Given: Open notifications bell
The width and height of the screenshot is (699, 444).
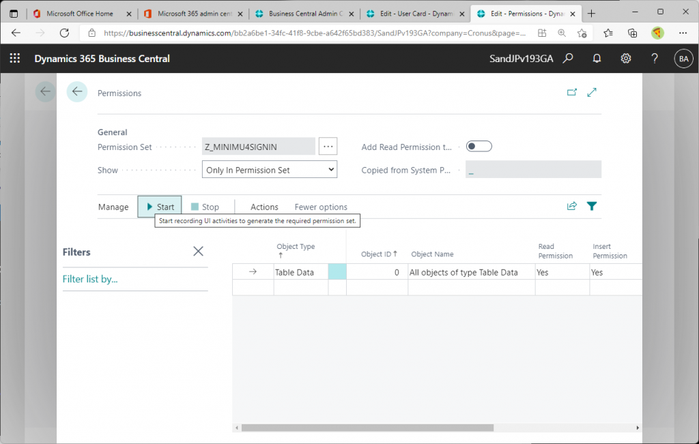Looking at the screenshot, I should coord(597,59).
